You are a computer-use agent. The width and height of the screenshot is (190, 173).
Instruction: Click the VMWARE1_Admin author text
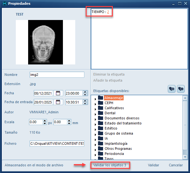44,112
